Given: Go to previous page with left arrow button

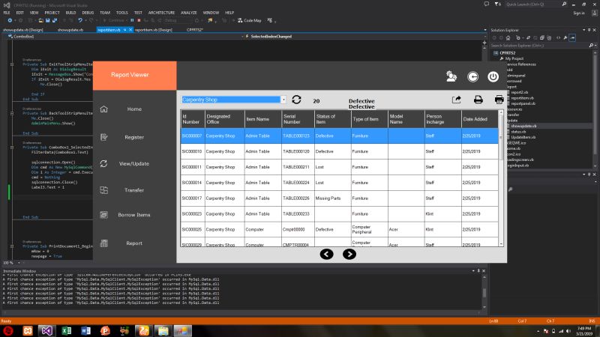Looking at the screenshot, I should (x=326, y=254).
